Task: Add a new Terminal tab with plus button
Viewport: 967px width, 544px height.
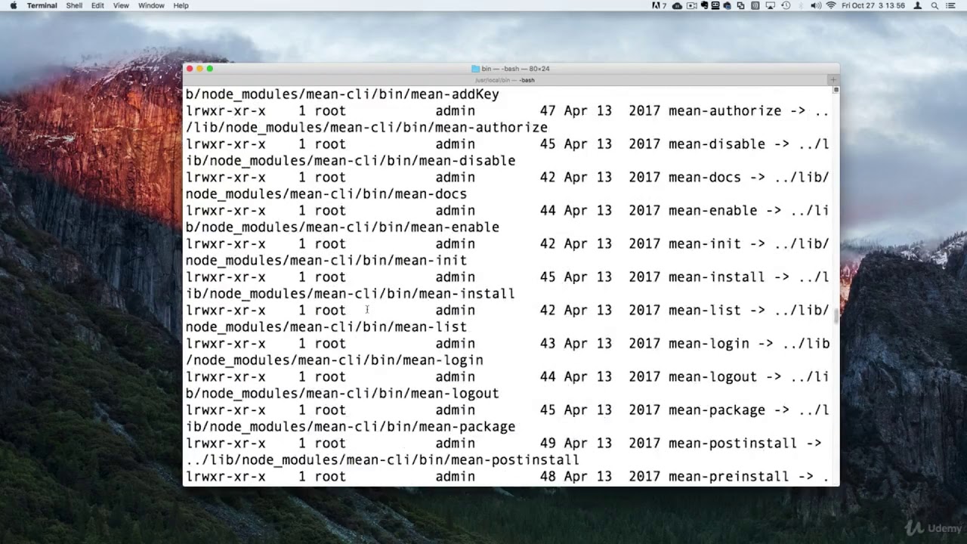Action: 833,80
